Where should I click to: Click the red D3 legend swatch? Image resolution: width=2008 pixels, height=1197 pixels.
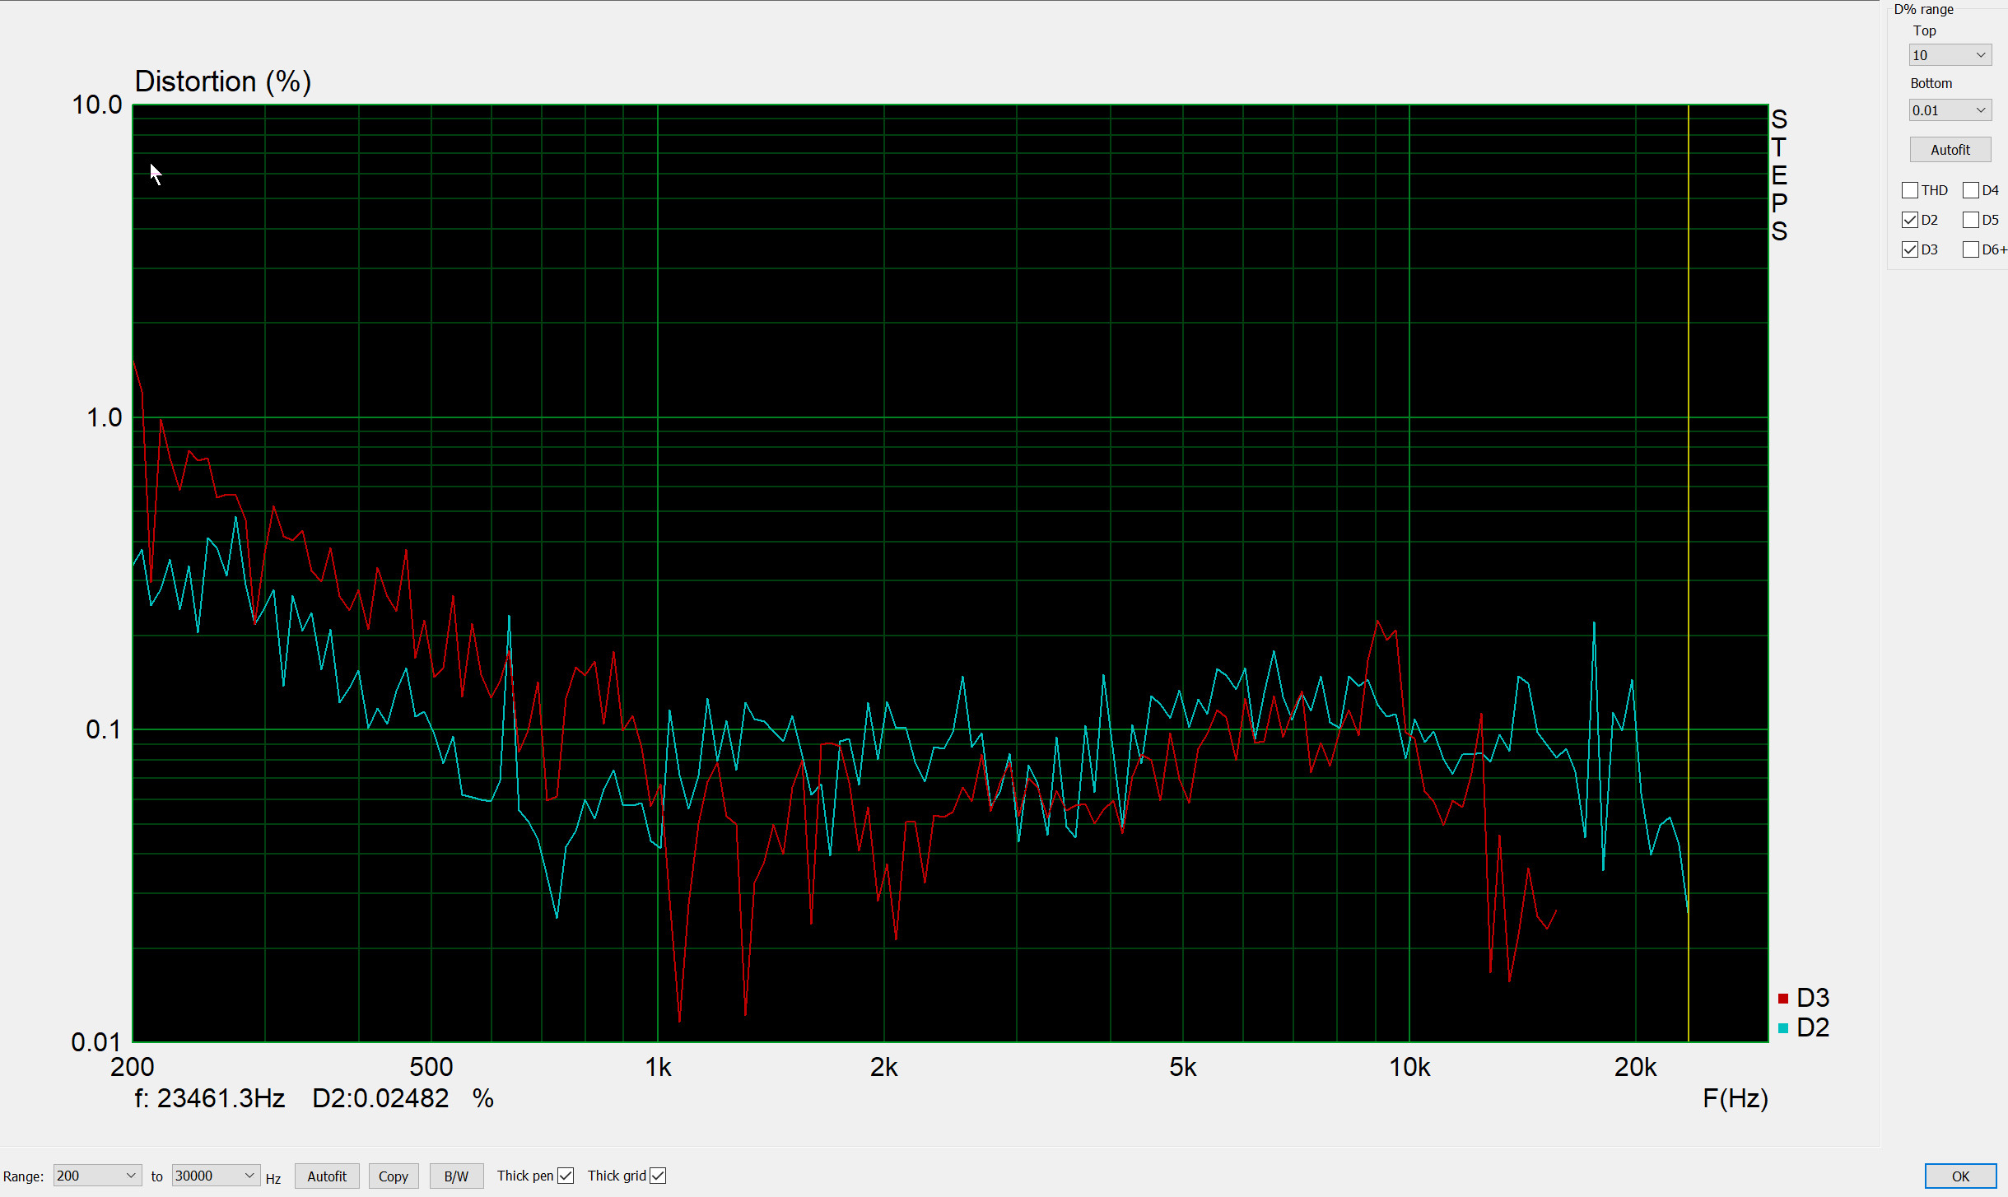click(1783, 999)
